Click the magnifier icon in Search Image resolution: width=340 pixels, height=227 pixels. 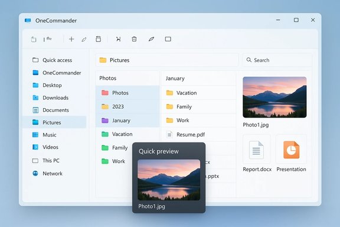(x=249, y=60)
